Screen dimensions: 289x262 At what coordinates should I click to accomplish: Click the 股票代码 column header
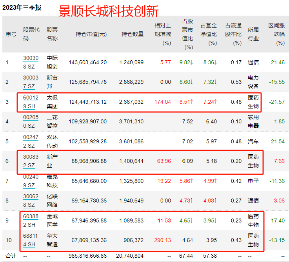(x=31, y=34)
